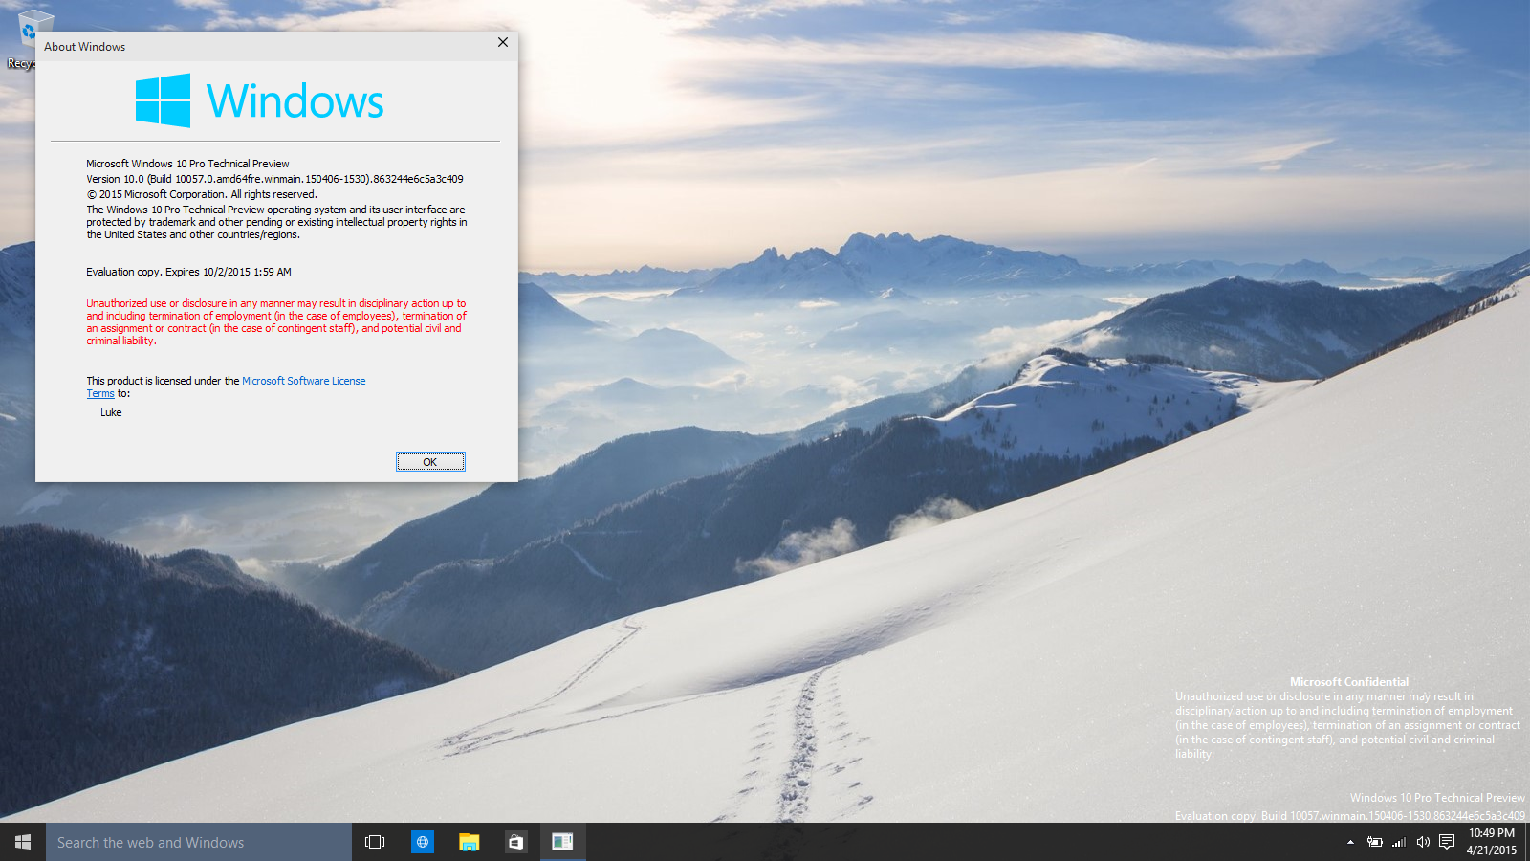Open Task View from the taskbar
This screenshot has height=861, width=1530.
[x=375, y=842]
